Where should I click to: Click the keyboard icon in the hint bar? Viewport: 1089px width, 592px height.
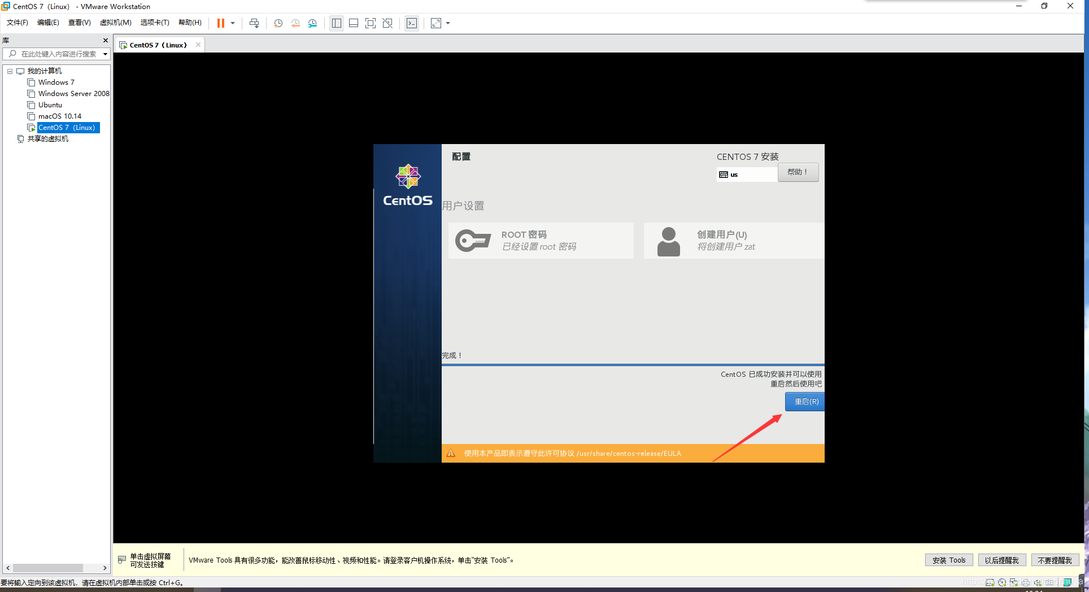pyautogui.click(x=122, y=560)
